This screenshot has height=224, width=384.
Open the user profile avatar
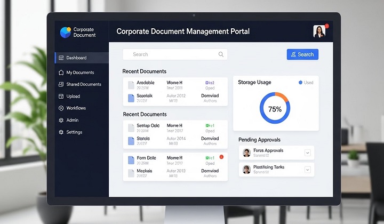point(319,31)
